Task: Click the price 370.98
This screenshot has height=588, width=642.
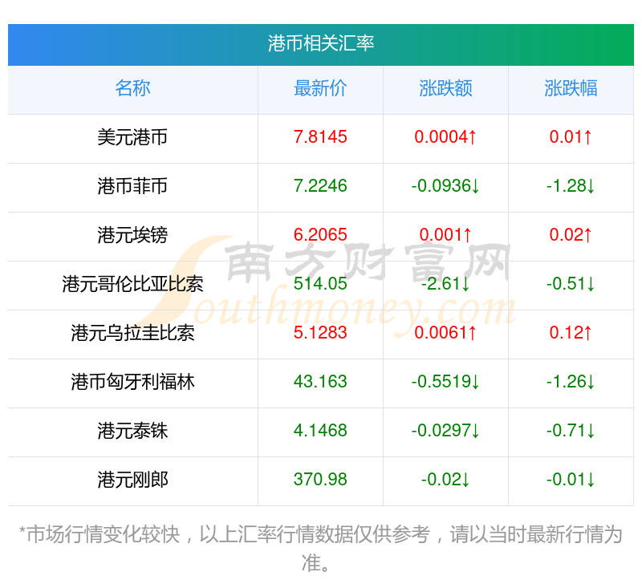Action: click(320, 480)
